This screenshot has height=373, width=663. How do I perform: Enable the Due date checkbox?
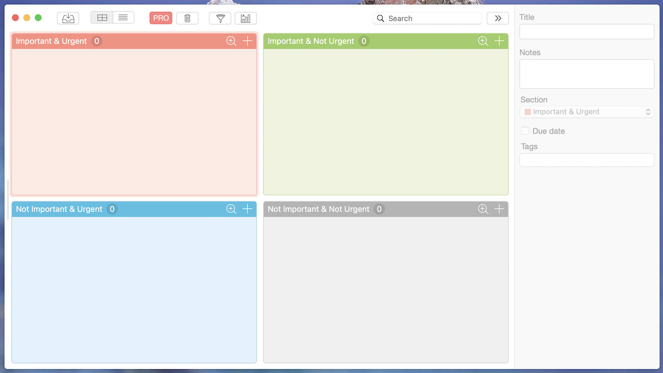click(525, 131)
